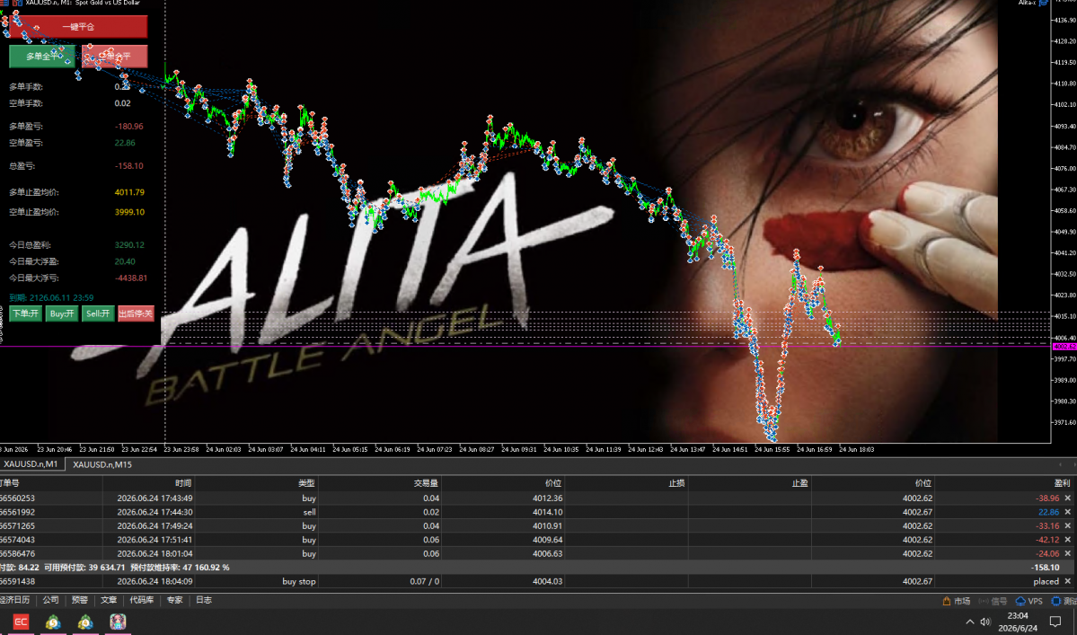Screen dimensions: 1077x635
Task: Toggle the Sell:开 switch
Action: click(98, 313)
